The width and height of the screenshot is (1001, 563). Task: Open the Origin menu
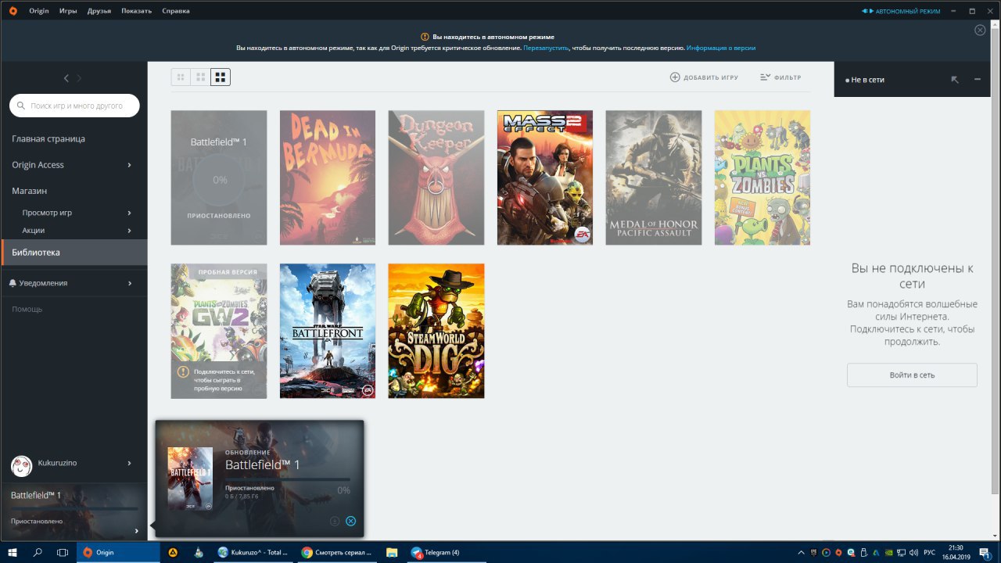tap(39, 11)
